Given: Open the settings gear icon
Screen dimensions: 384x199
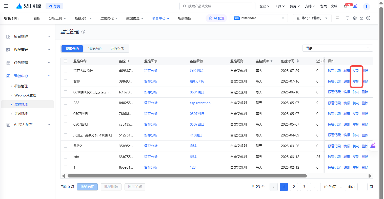Looking at the screenshot, I should coord(355,18).
